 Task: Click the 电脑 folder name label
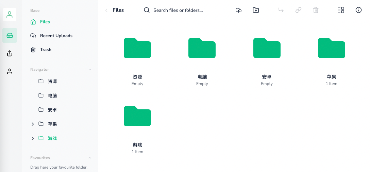[x=202, y=77]
